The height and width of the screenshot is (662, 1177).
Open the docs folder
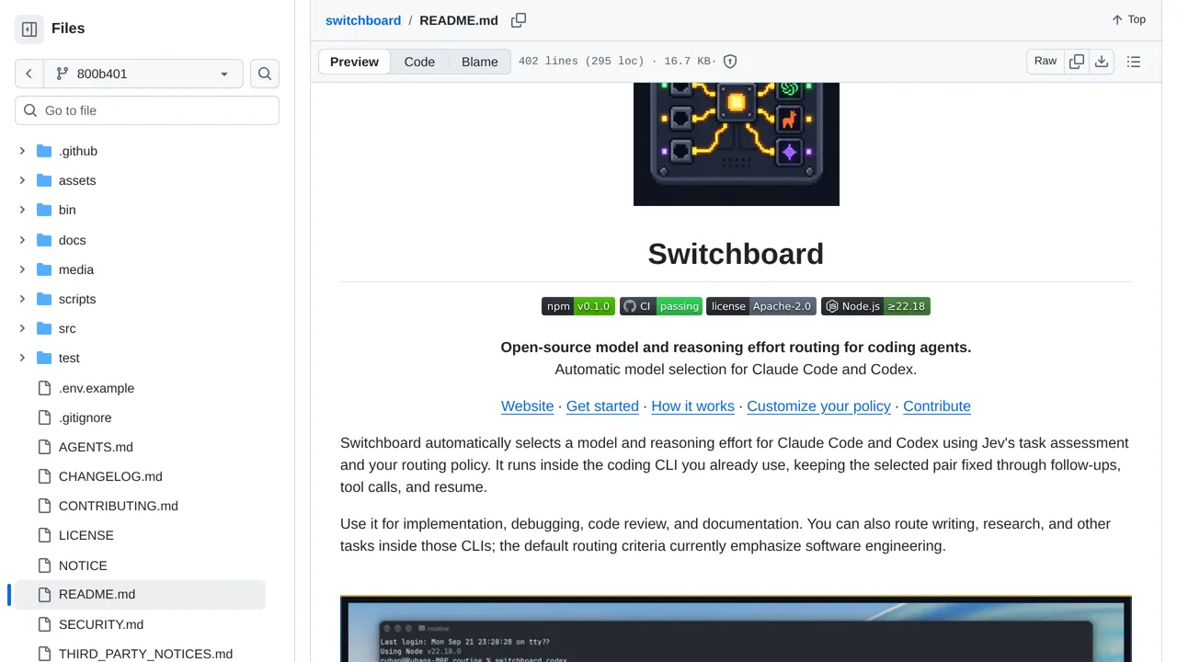[72, 240]
